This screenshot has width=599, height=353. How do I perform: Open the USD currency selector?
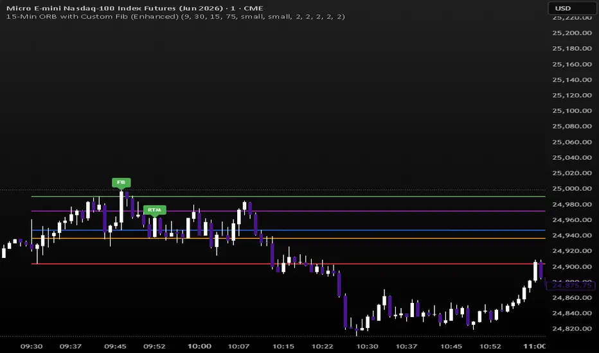click(571, 8)
